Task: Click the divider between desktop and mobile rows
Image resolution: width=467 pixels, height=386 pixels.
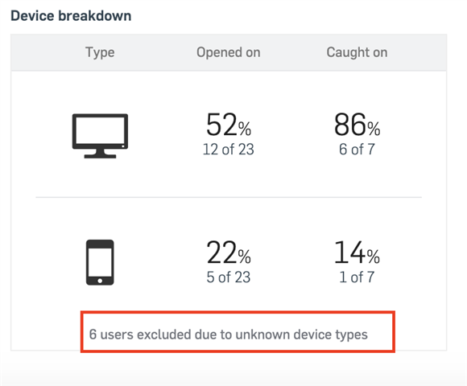Action: [x=229, y=197]
